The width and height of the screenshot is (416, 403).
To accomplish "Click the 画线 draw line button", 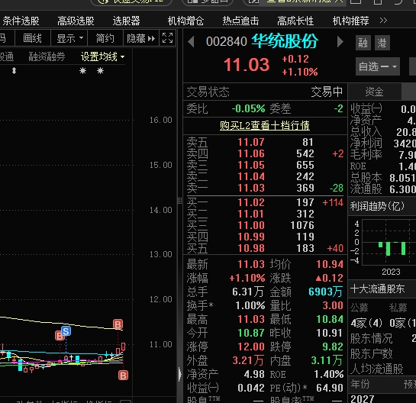I will (33, 38).
